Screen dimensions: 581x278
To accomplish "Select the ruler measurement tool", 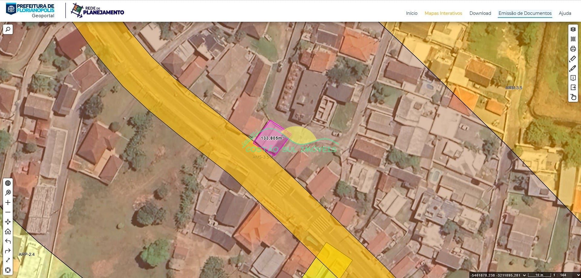I will (573, 59).
